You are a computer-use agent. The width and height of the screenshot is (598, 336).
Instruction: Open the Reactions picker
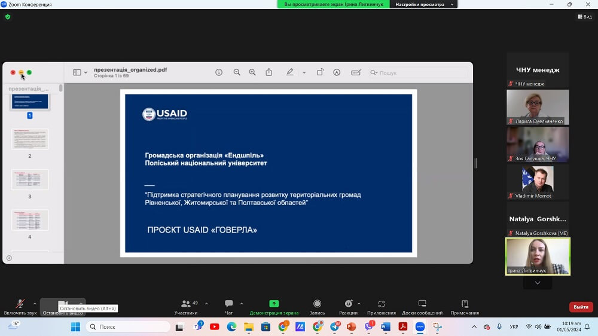point(348,306)
